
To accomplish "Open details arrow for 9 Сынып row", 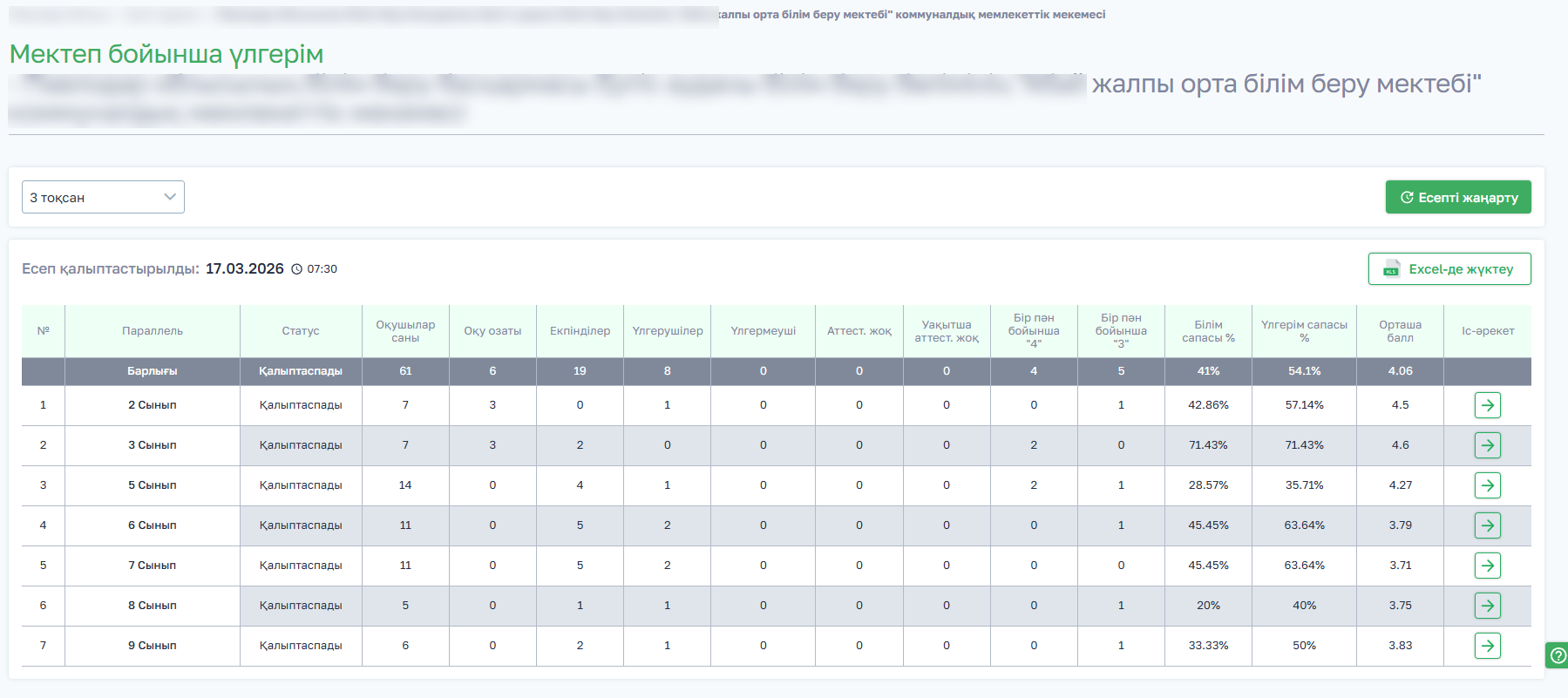I will click(x=1487, y=646).
